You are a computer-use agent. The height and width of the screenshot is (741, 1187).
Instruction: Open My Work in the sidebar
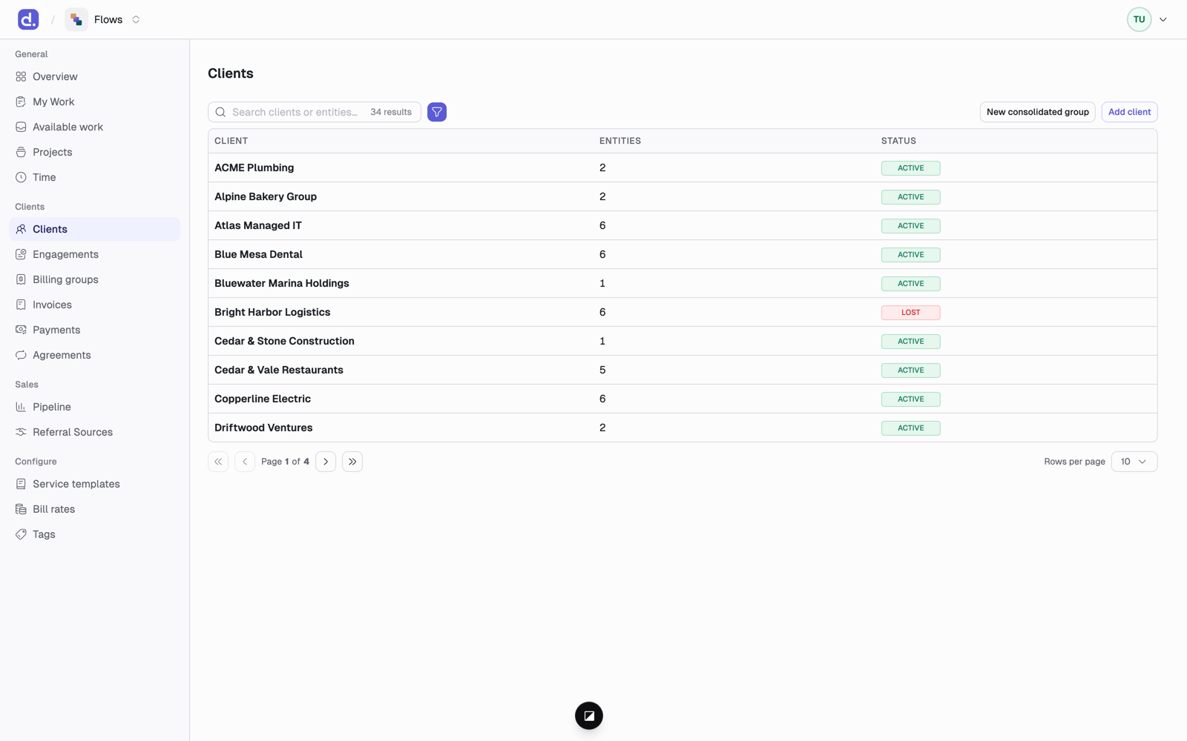(94, 102)
